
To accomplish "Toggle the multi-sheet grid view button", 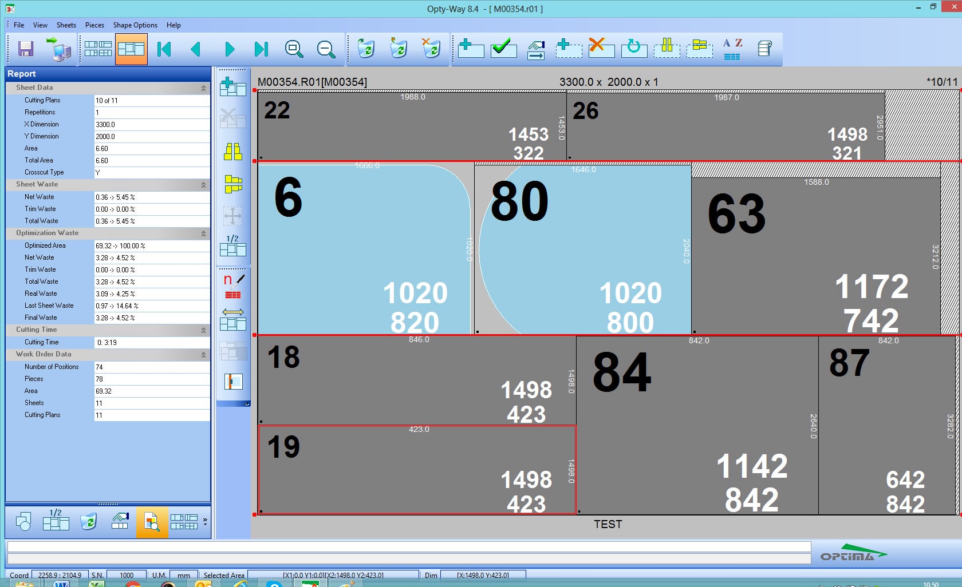I will click(98, 49).
